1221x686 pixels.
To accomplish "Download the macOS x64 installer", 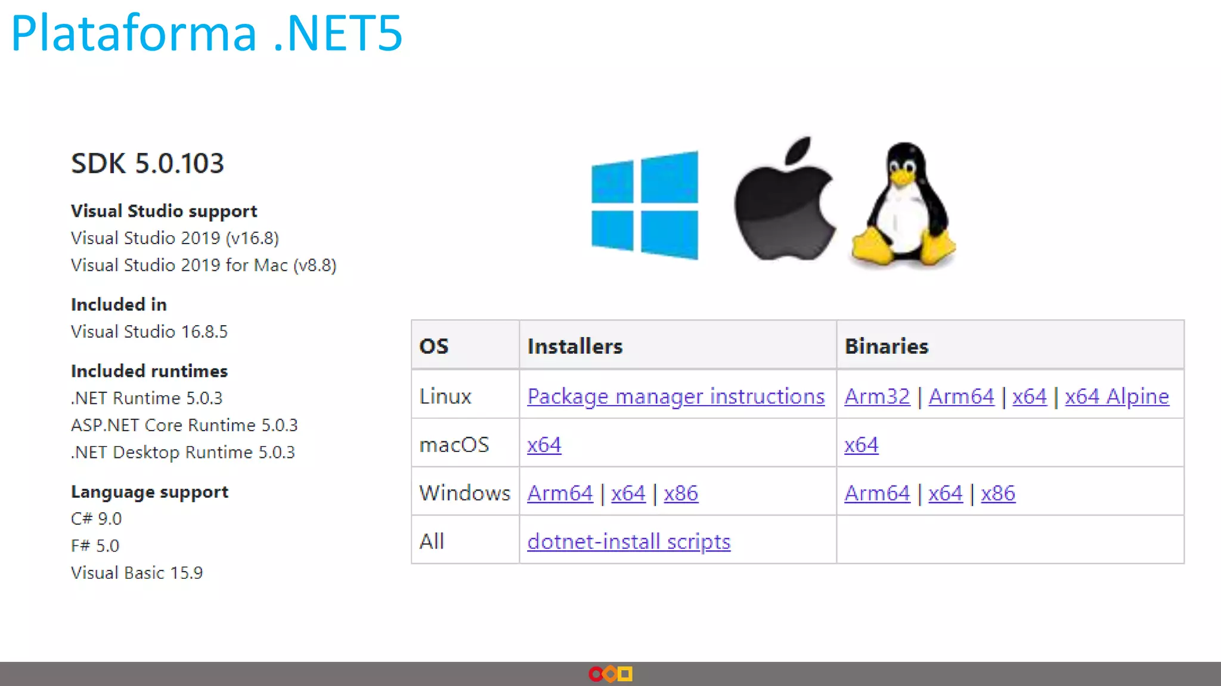I will (544, 445).
